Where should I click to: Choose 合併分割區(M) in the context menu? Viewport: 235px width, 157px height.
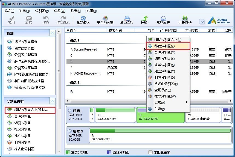[168, 52]
